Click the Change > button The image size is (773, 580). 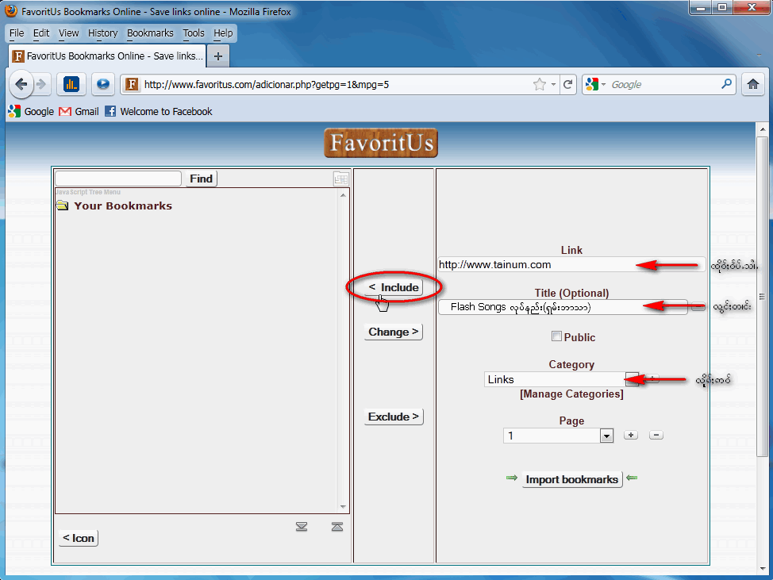point(394,332)
